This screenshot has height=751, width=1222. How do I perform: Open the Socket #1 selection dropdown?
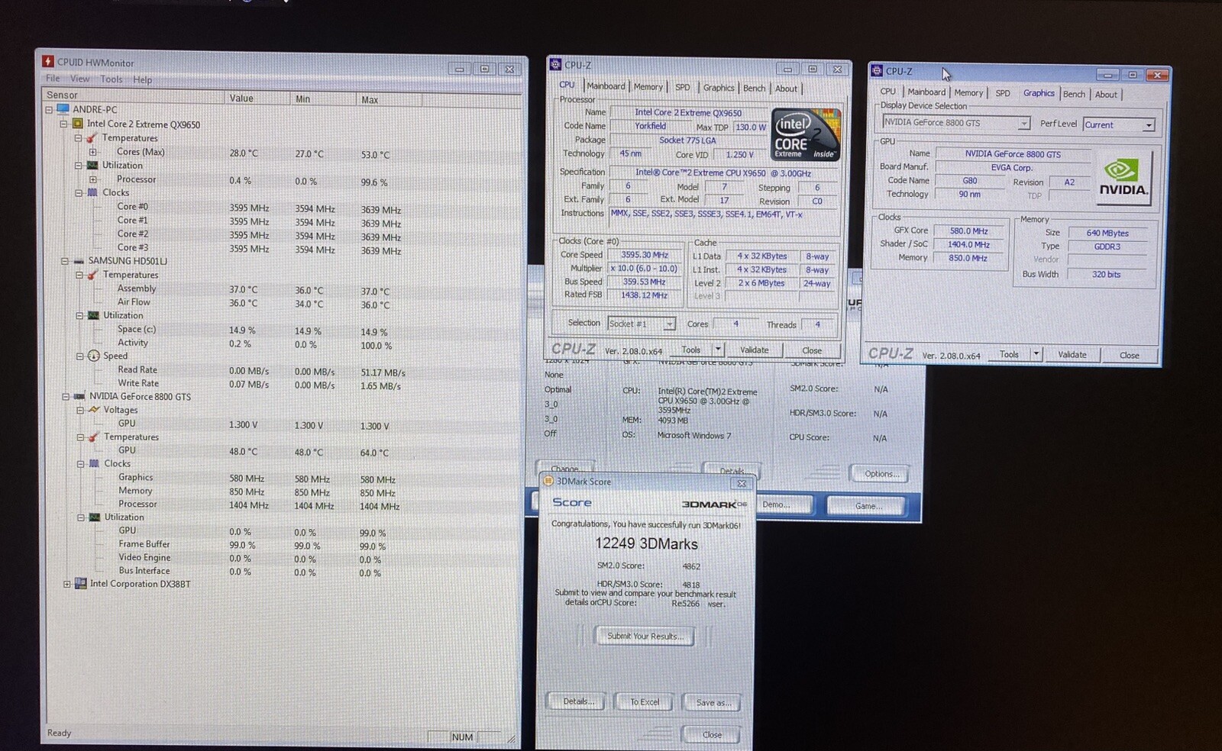(x=669, y=324)
